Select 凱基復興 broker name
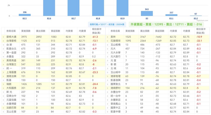Viewport: 211px width, 115px height. click(x=115, y=80)
